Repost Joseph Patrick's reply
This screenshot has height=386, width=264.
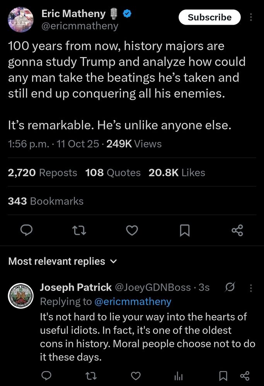[x=91, y=376]
